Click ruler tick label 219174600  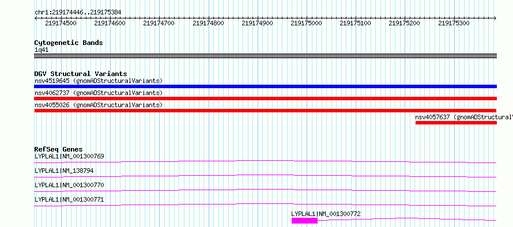tap(110, 23)
